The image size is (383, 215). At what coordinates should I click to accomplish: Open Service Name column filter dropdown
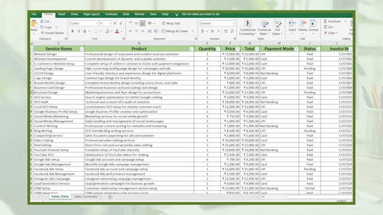coord(82,49)
